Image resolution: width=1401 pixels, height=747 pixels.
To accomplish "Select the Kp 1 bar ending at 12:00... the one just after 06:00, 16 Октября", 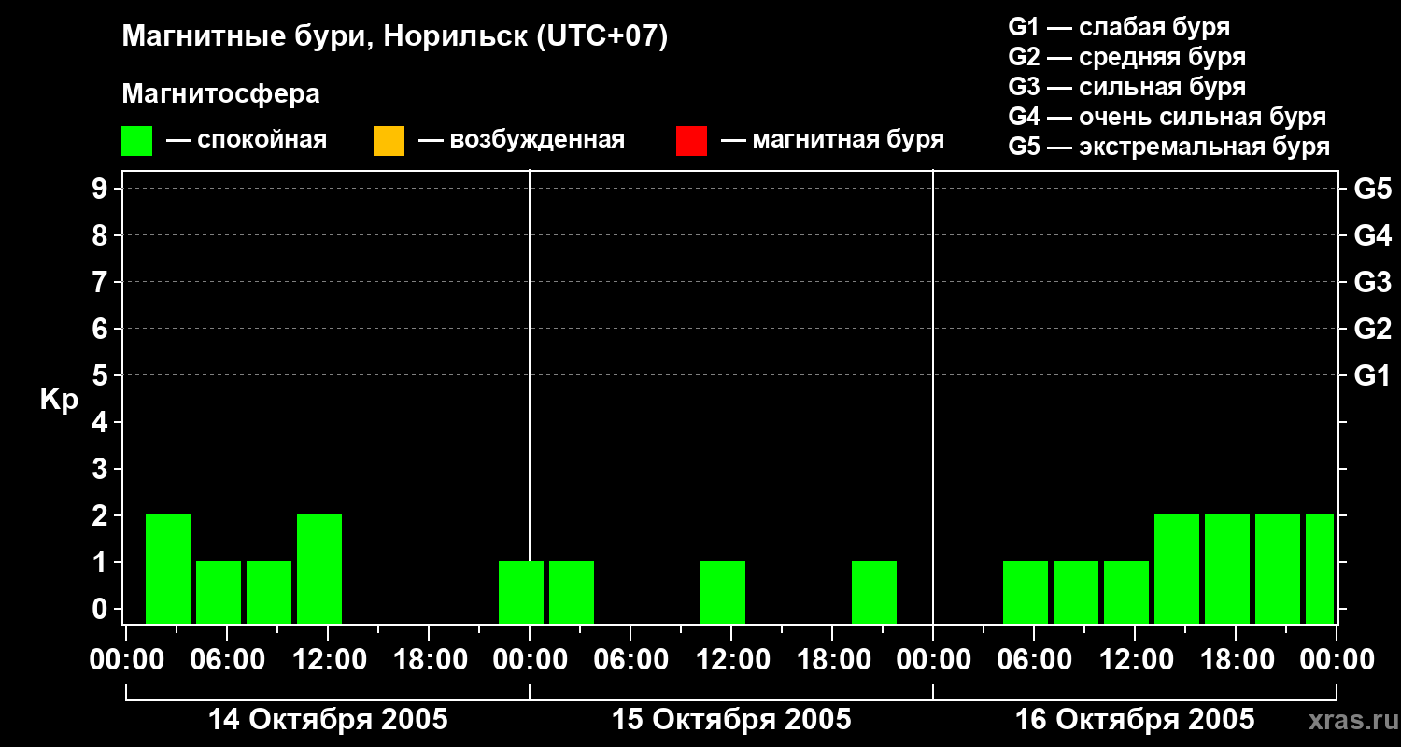I will click(x=1076, y=592).
